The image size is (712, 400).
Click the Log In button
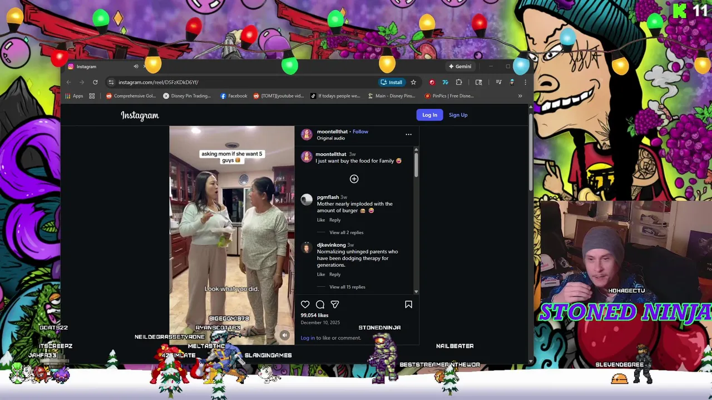point(429,115)
